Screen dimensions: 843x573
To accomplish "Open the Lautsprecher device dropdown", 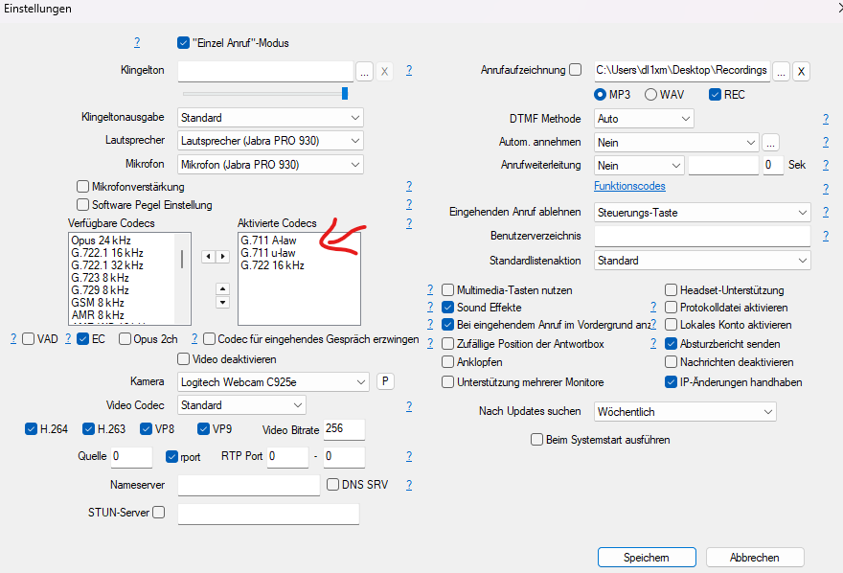I will (271, 141).
